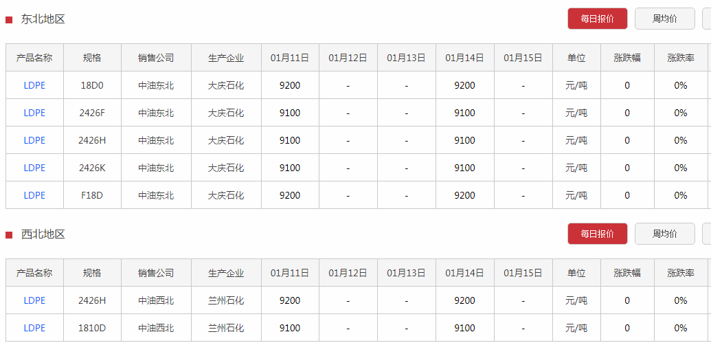Screen dimensions: 711x343
Task: Open LDPE link for 中油东北 2426H row
Action: pyautogui.click(x=34, y=140)
